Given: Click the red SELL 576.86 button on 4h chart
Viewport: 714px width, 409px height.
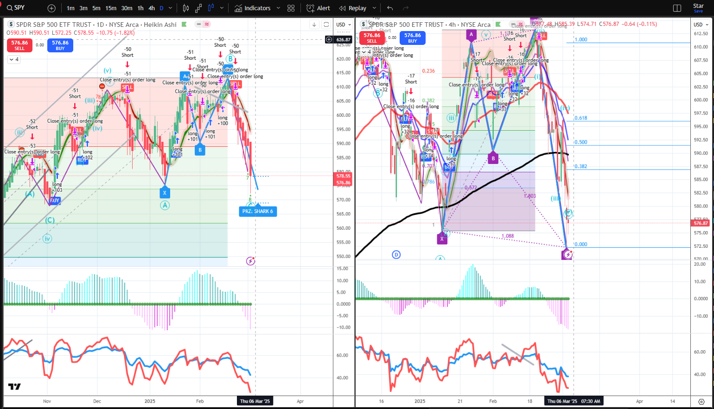Looking at the screenshot, I should pos(372,38).
